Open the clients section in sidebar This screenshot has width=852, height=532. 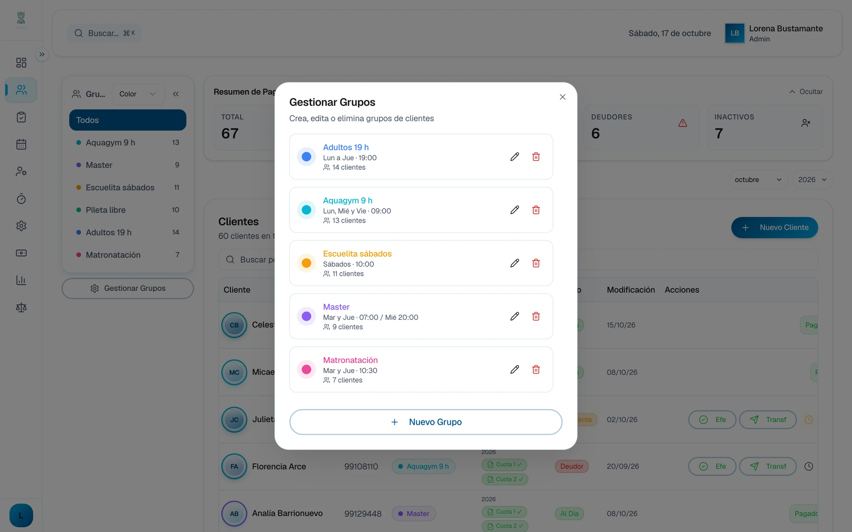(x=21, y=90)
